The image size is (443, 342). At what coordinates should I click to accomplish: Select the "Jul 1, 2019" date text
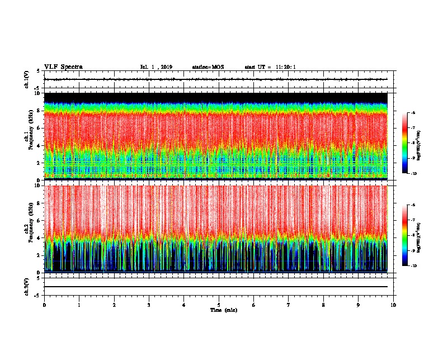[156, 67]
